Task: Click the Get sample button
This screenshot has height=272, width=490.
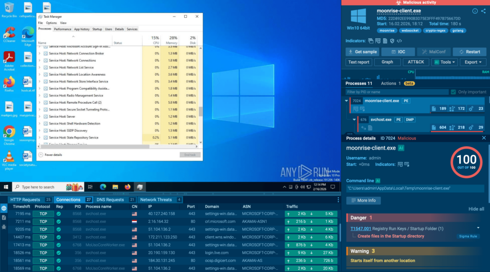Action: [x=362, y=52]
